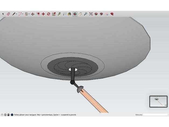Screen dimensions: 169x127
Task: Select the Move tool with four arrows
Action: pos(43,14)
